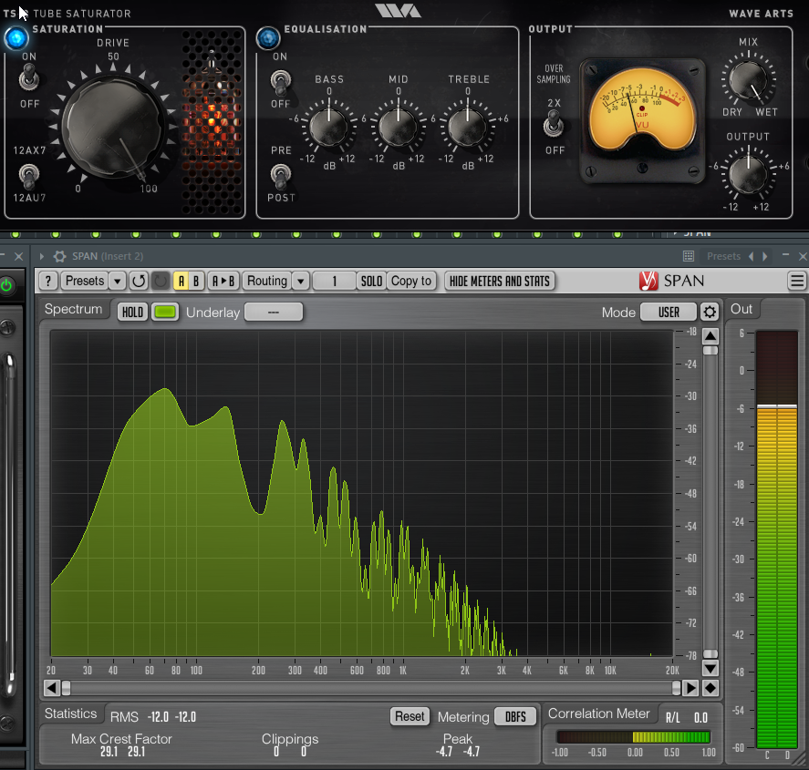809x770 pixels.
Task: Click the Voxengo SPAN logo
Action: (671, 281)
